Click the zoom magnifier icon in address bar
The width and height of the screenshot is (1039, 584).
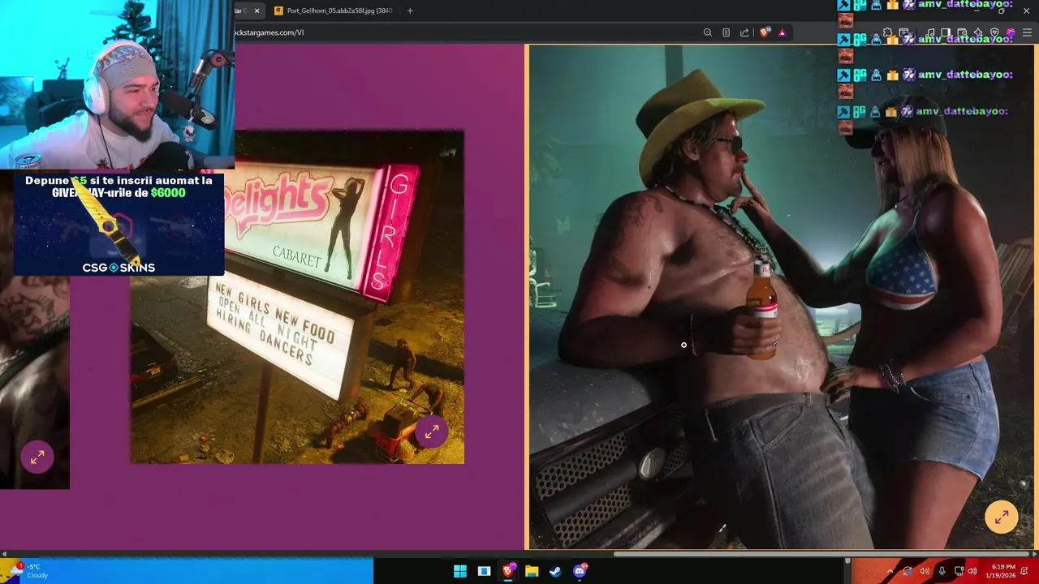click(x=708, y=32)
